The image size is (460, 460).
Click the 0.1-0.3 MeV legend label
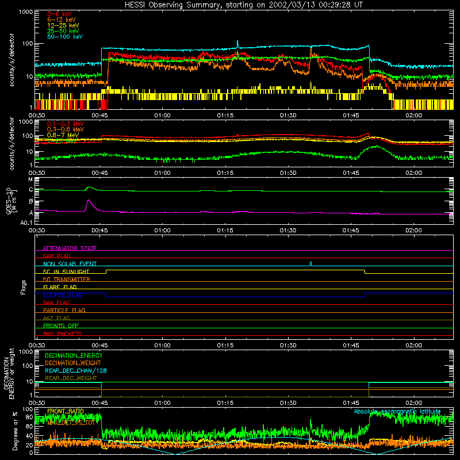coord(66,124)
